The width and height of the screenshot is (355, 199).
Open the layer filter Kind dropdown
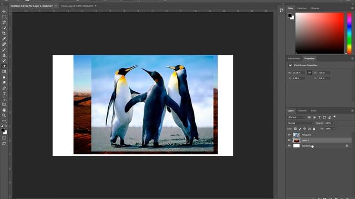click(x=296, y=117)
